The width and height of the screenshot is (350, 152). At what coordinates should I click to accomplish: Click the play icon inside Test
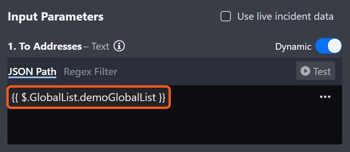(305, 71)
